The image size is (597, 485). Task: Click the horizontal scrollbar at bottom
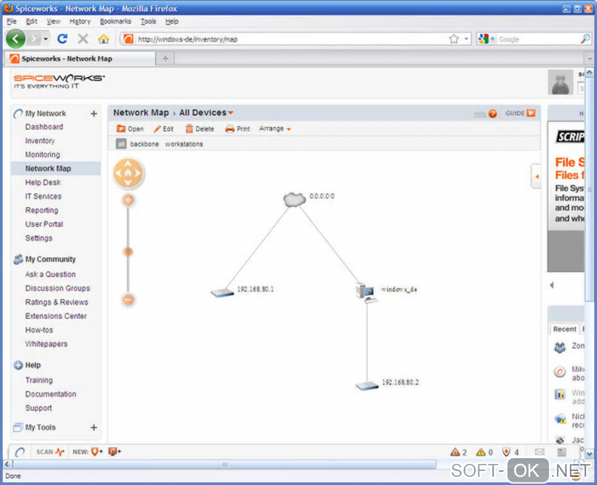click(225, 465)
